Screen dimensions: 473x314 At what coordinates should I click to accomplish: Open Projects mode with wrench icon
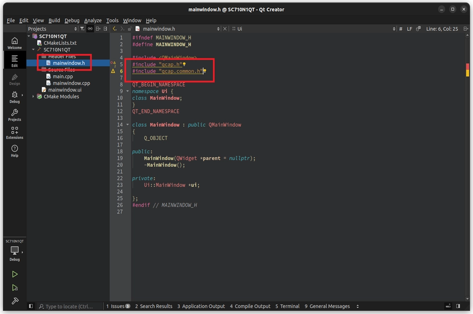coord(14,115)
